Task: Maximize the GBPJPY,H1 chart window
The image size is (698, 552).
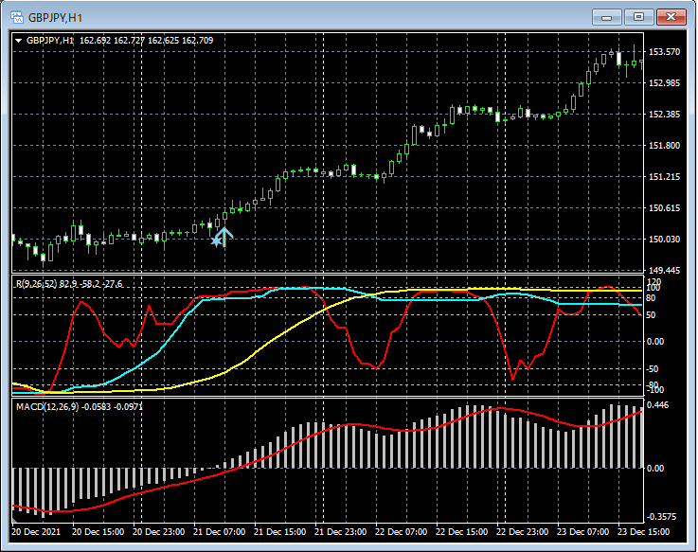Action: 639,17
